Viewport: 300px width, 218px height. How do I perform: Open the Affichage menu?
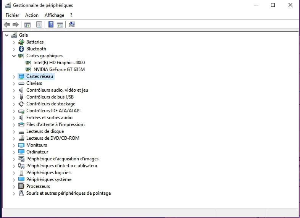(x=54, y=15)
